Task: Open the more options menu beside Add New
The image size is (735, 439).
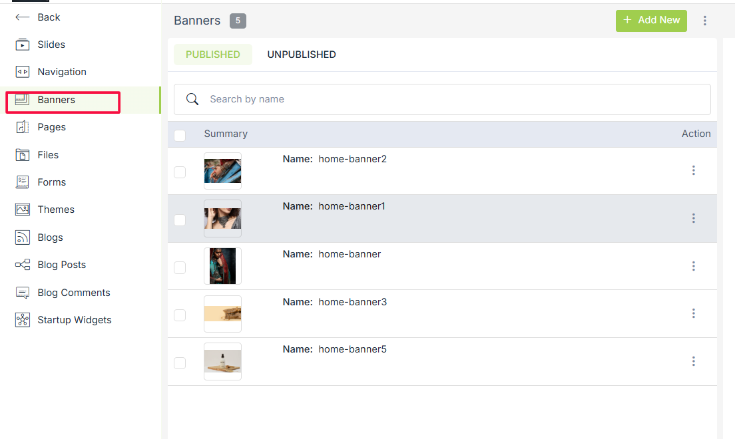Action: (x=705, y=21)
